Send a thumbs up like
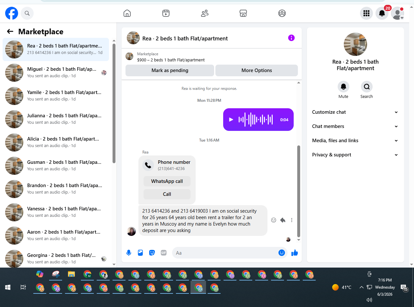The width and height of the screenshot is (414, 307). coord(295,253)
